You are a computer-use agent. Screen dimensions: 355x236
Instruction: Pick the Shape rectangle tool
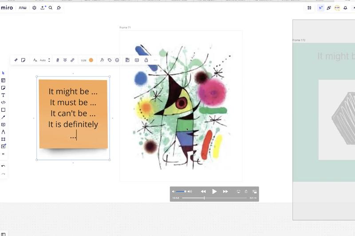pos(3,110)
